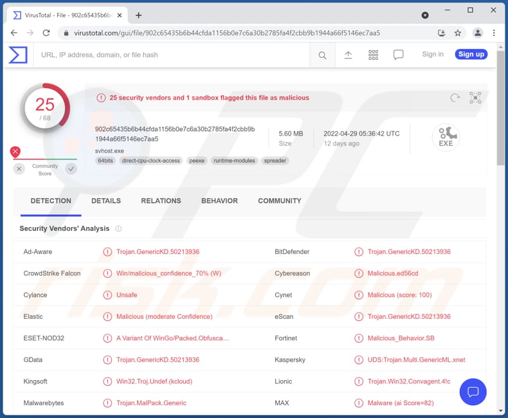Click Kingsoft's Win32.Troj.Undef.(kcloud) result
This screenshot has width=508, height=418.
[x=154, y=381]
